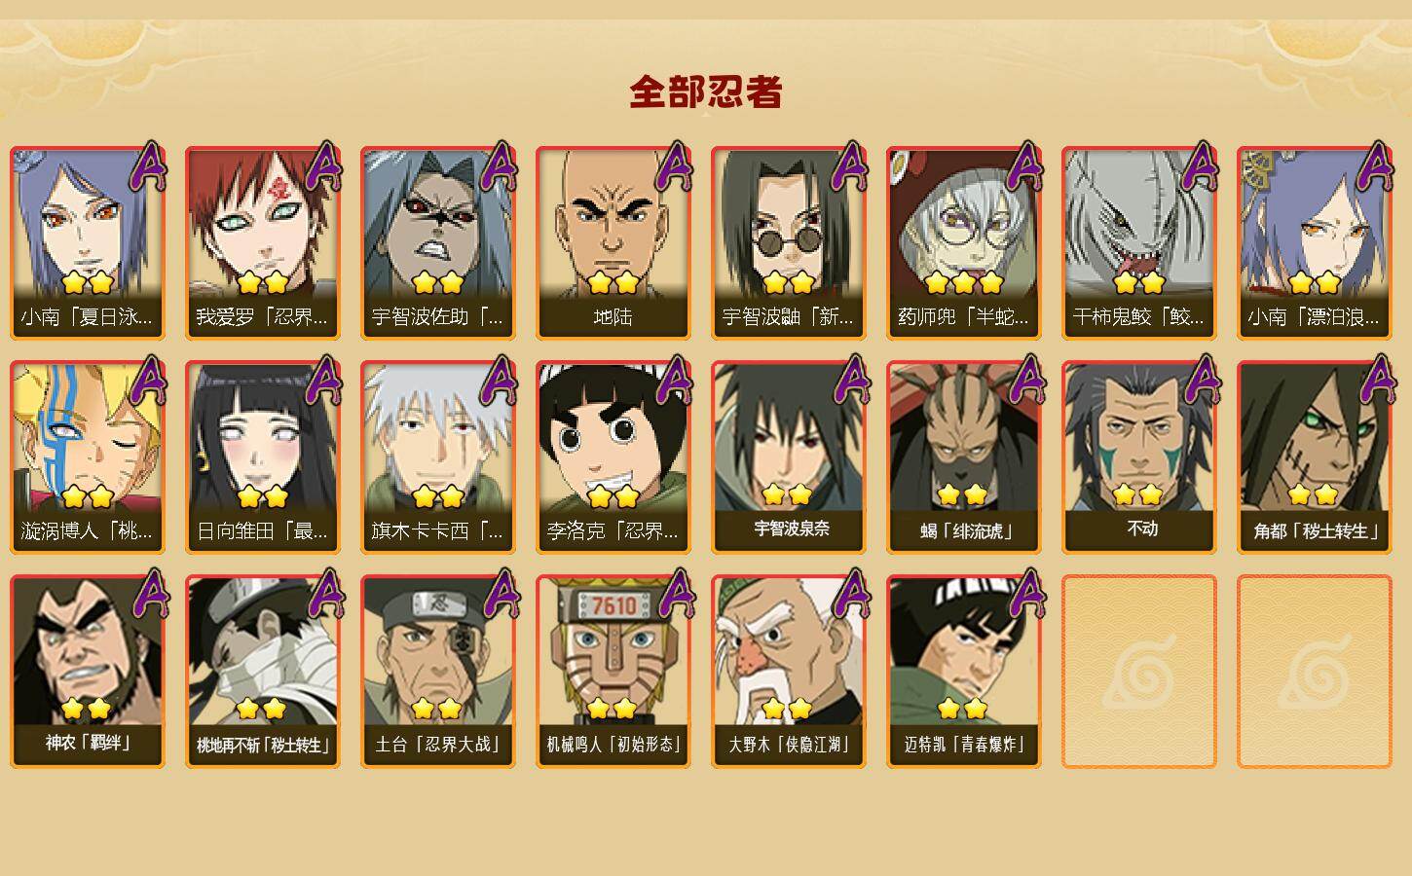Click the 不动 ninja portrait
Screen dimensions: 1412x876
coord(1139,457)
